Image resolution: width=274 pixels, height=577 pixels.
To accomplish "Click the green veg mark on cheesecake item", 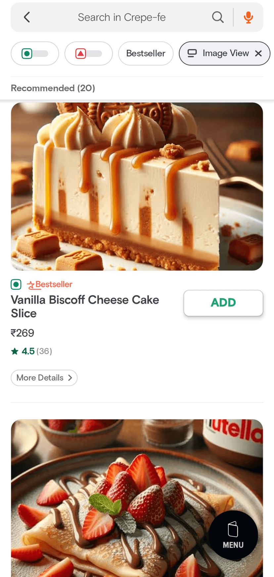I will [16, 285].
